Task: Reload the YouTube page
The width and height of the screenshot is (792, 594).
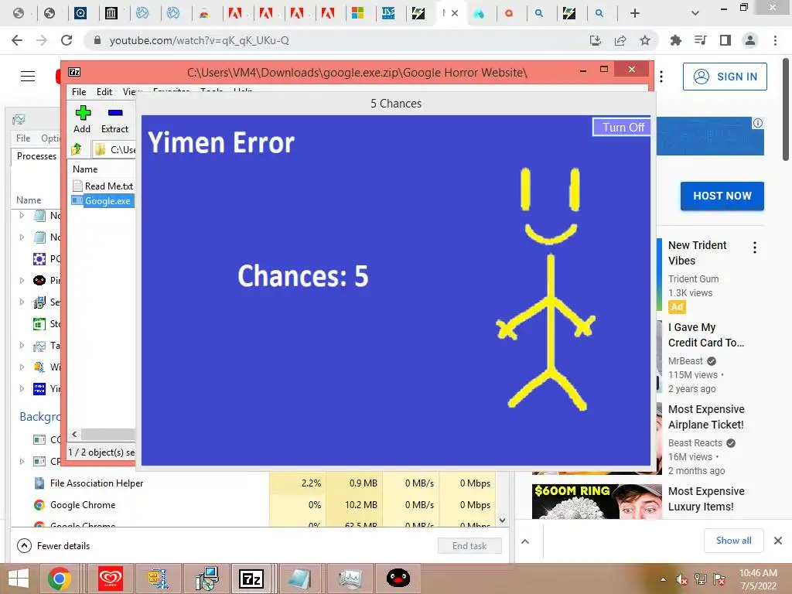Action: coord(67,40)
